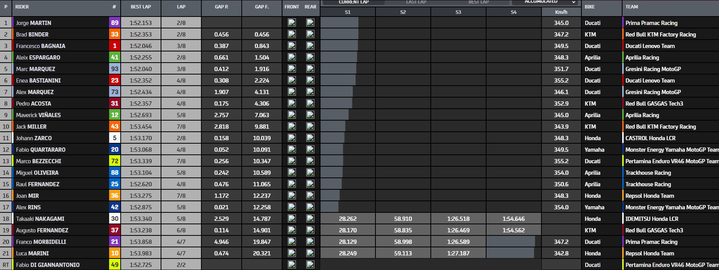
Task: Click Augusto Fernandez's S1 time 28.170
Action: coord(347,230)
